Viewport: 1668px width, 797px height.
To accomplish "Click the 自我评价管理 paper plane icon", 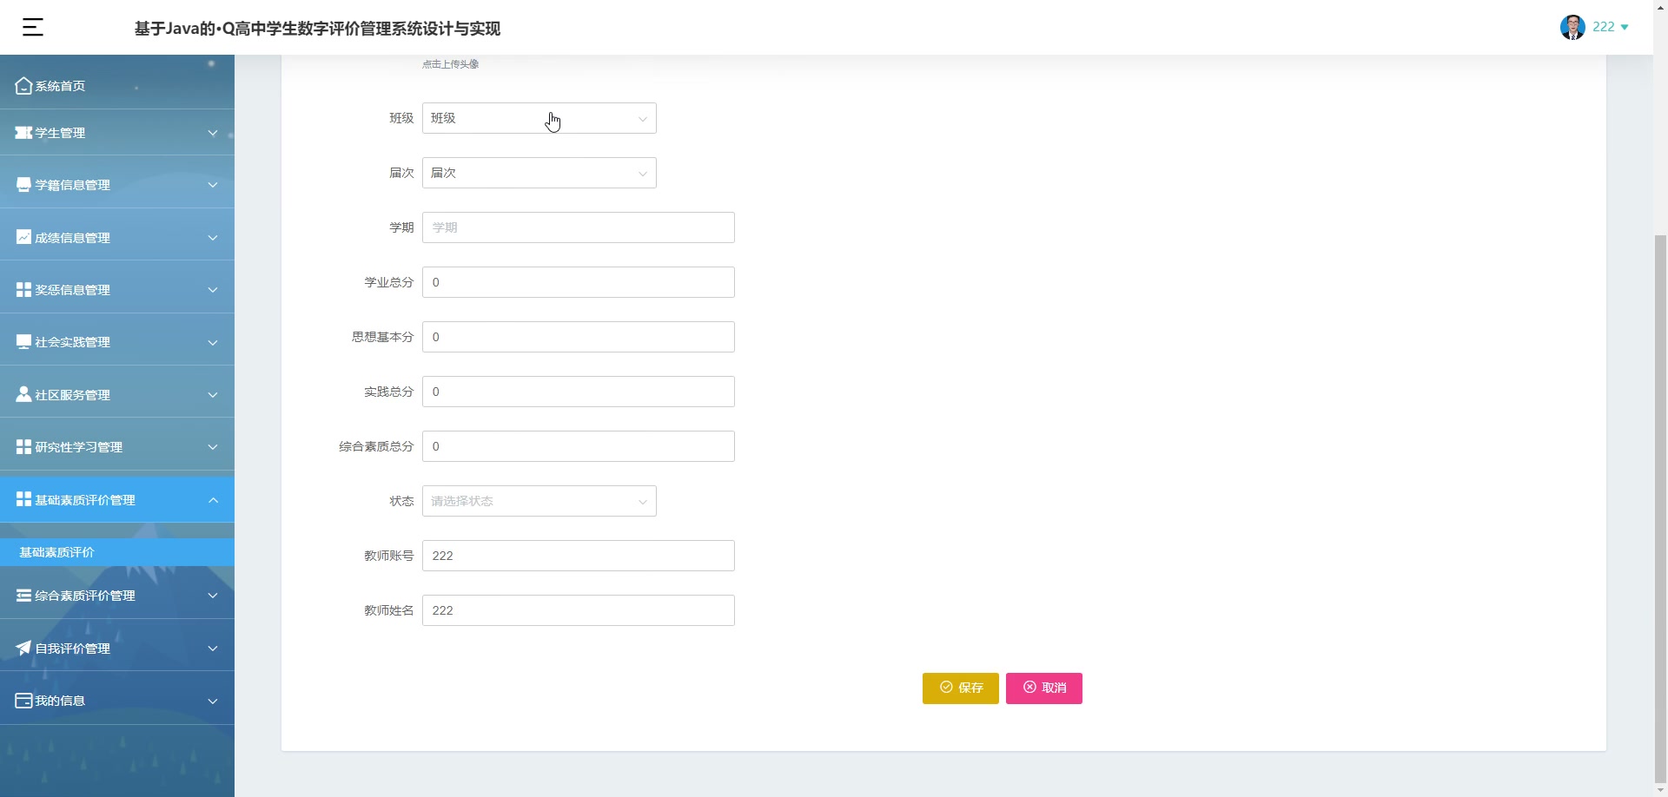I will point(23,648).
